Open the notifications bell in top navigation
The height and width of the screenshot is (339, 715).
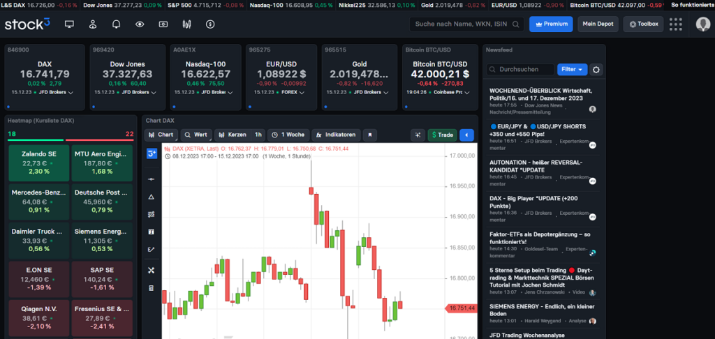pyautogui.click(x=116, y=24)
